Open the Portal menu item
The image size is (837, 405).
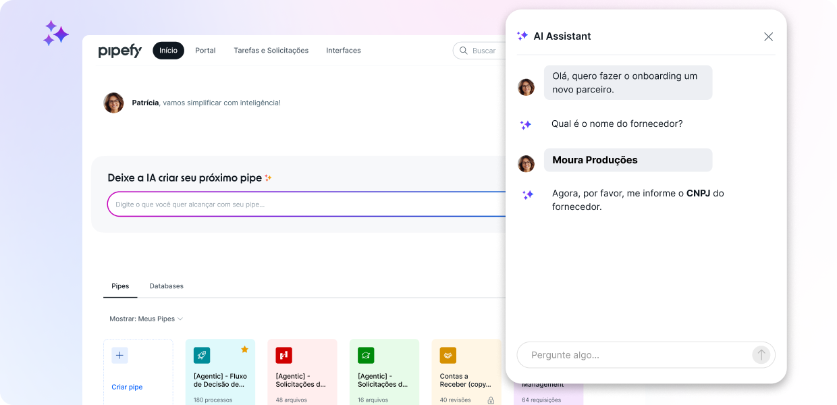(205, 51)
